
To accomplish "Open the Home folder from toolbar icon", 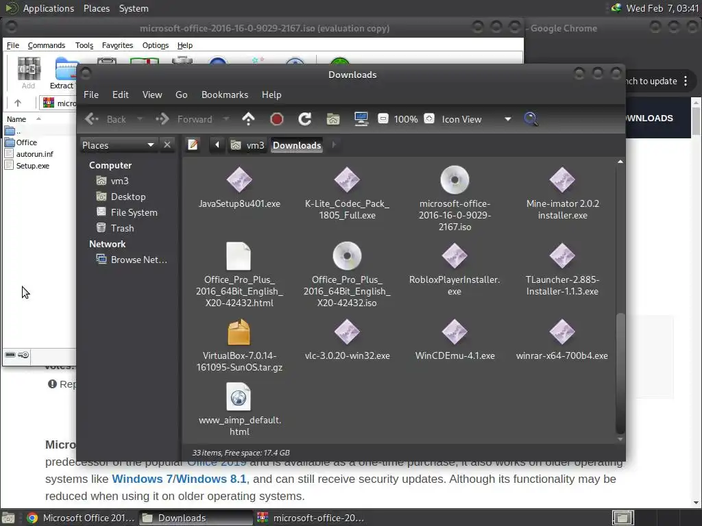I will (x=333, y=119).
